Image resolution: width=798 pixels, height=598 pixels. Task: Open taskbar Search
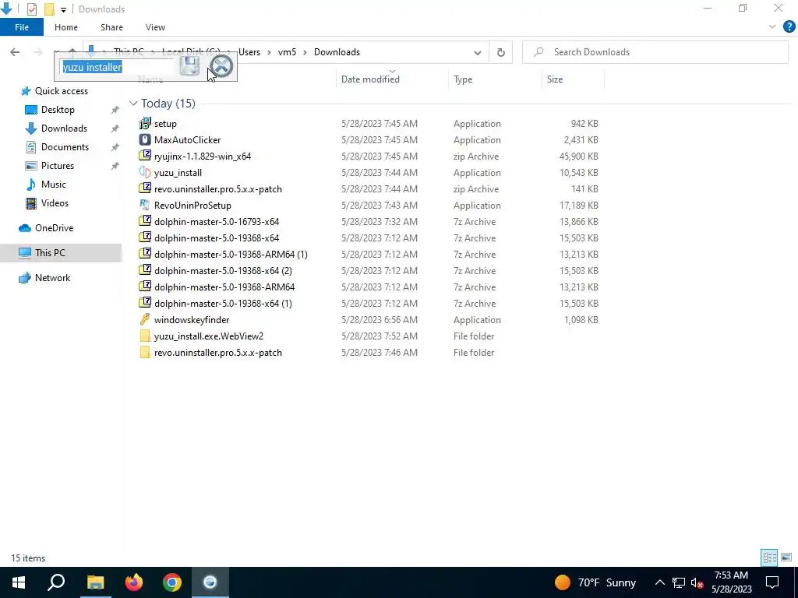(56, 582)
